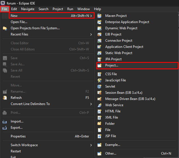Select the Refresh menu entry
The image size is (179, 158).
(16, 98)
